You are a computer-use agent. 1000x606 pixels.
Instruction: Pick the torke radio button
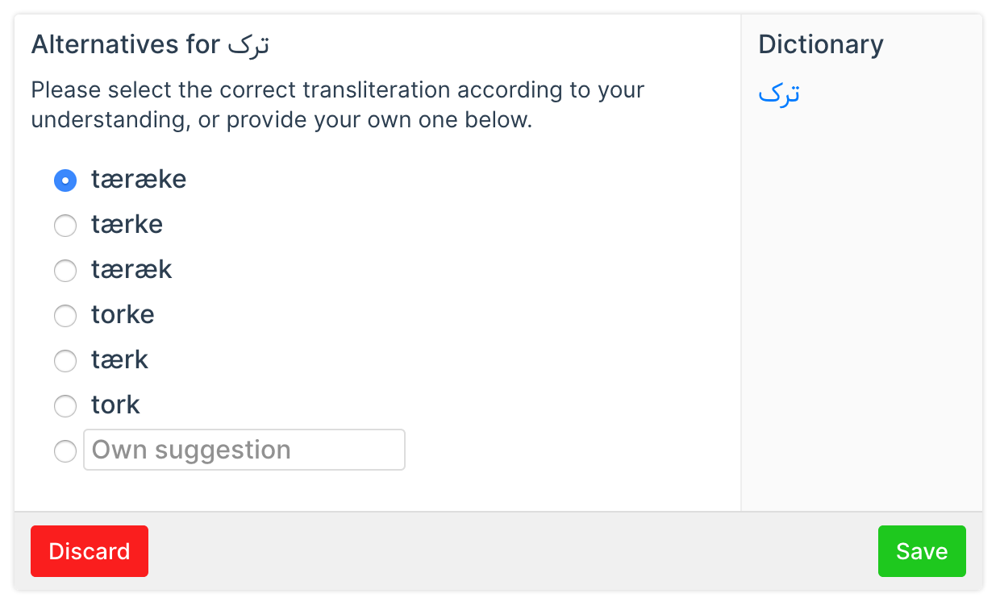point(65,315)
